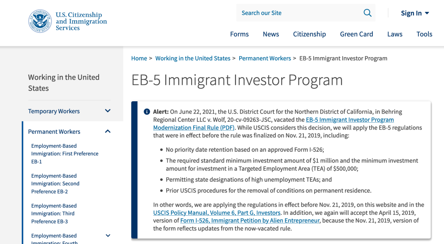Image resolution: width=444 pixels, height=244 pixels.
Task: Open the Laws menu
Action: (x=395, y=34)
